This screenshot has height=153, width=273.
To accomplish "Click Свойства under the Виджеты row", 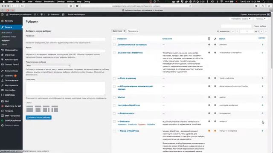I will [132, 125].
